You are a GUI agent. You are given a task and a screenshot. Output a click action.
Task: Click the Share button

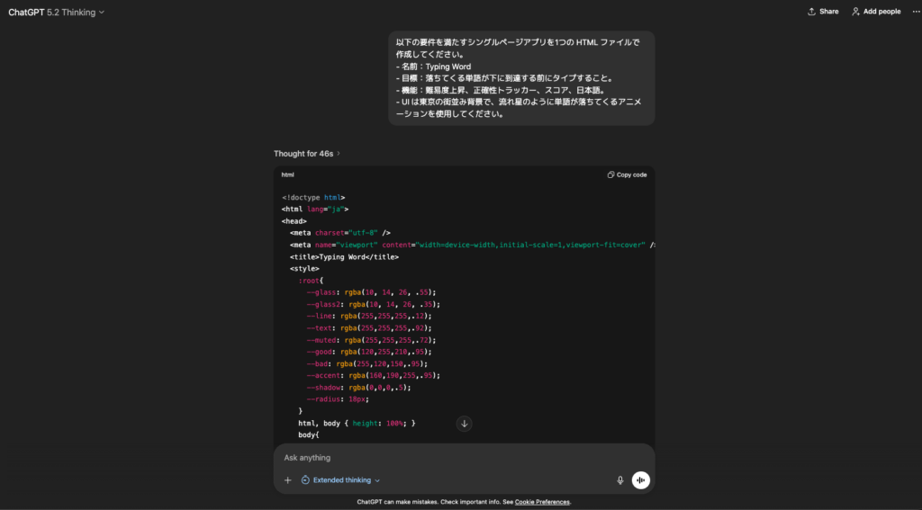click(823, 12)
